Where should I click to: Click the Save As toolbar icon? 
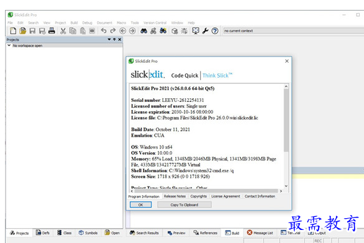[42, 30]
